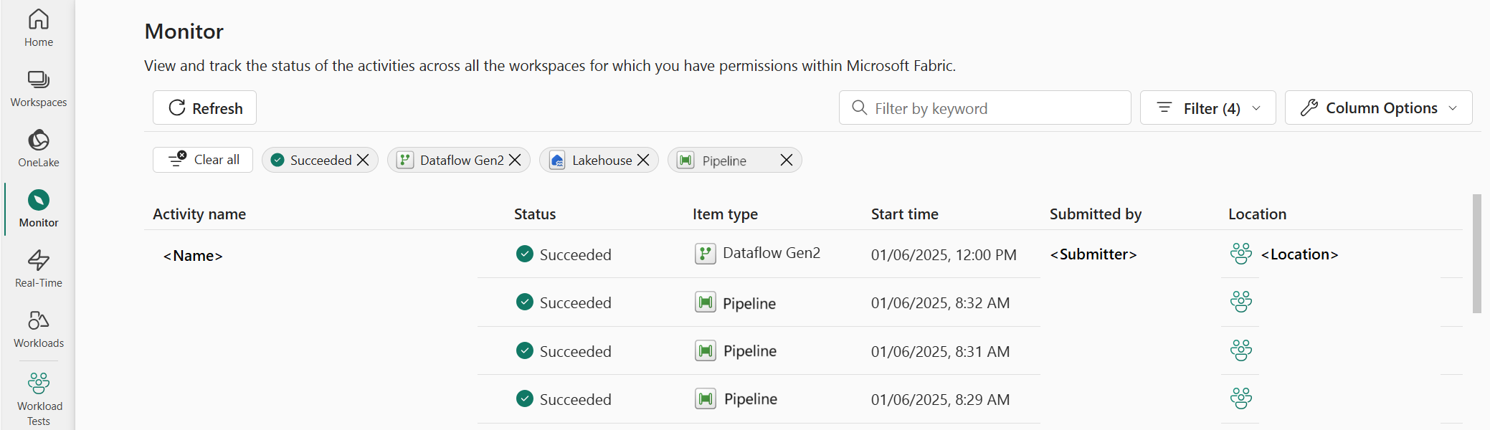The image size is (1490, 430).
Task: Clear all applied filters
Action: (x=203, y=159)
